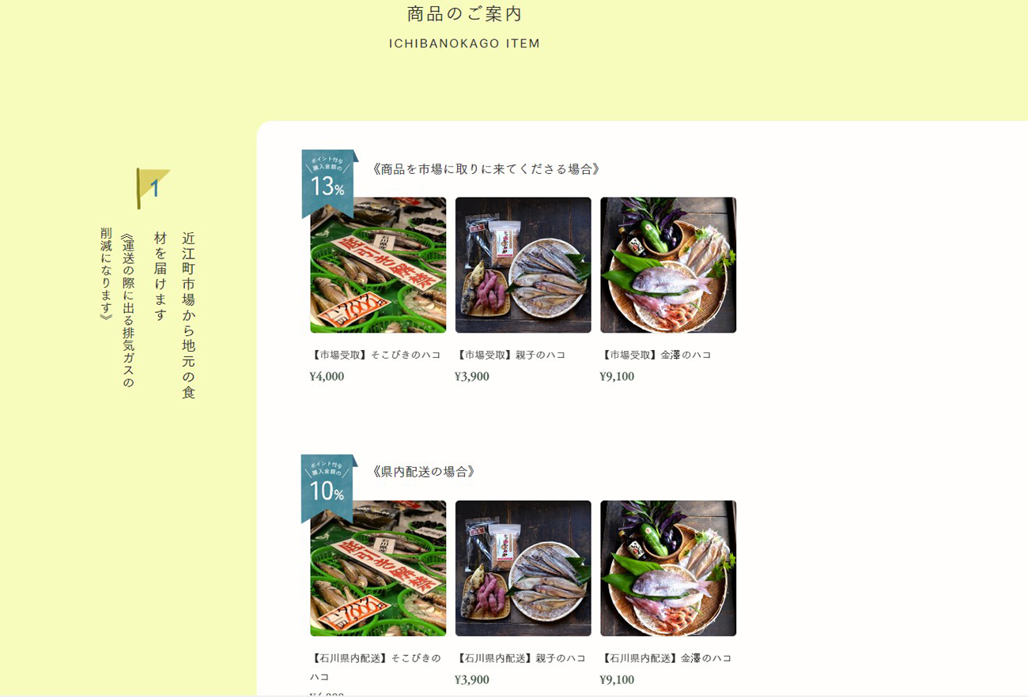This screenshot has height=697, width=1028.
Task: Open 【石川県内配送】親子のハコ product photo
Action: click(x=523, y=568)
